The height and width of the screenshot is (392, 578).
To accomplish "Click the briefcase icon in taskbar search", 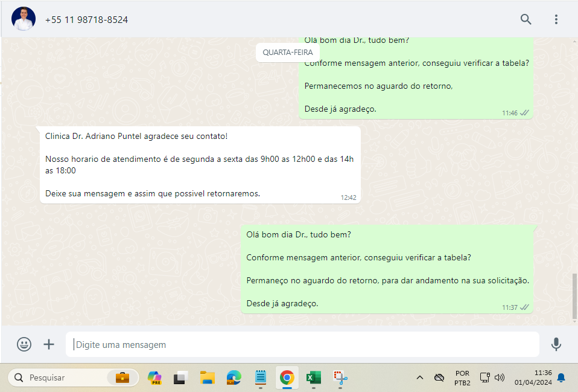I will 122,378.
